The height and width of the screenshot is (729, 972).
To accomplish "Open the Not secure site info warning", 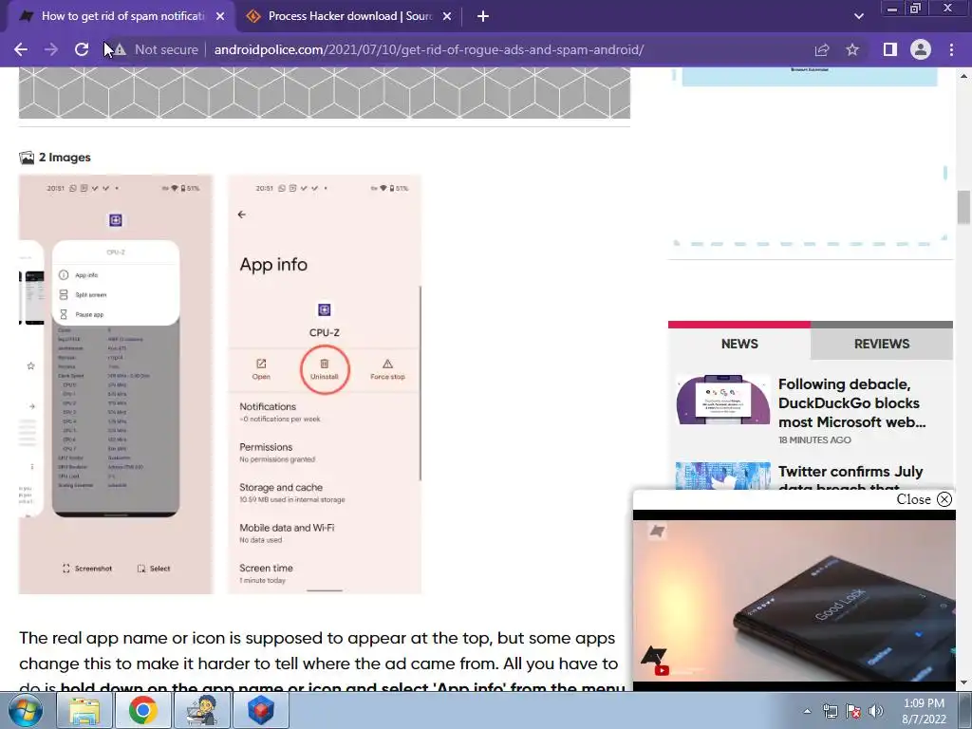I will [x=156, y=49].
